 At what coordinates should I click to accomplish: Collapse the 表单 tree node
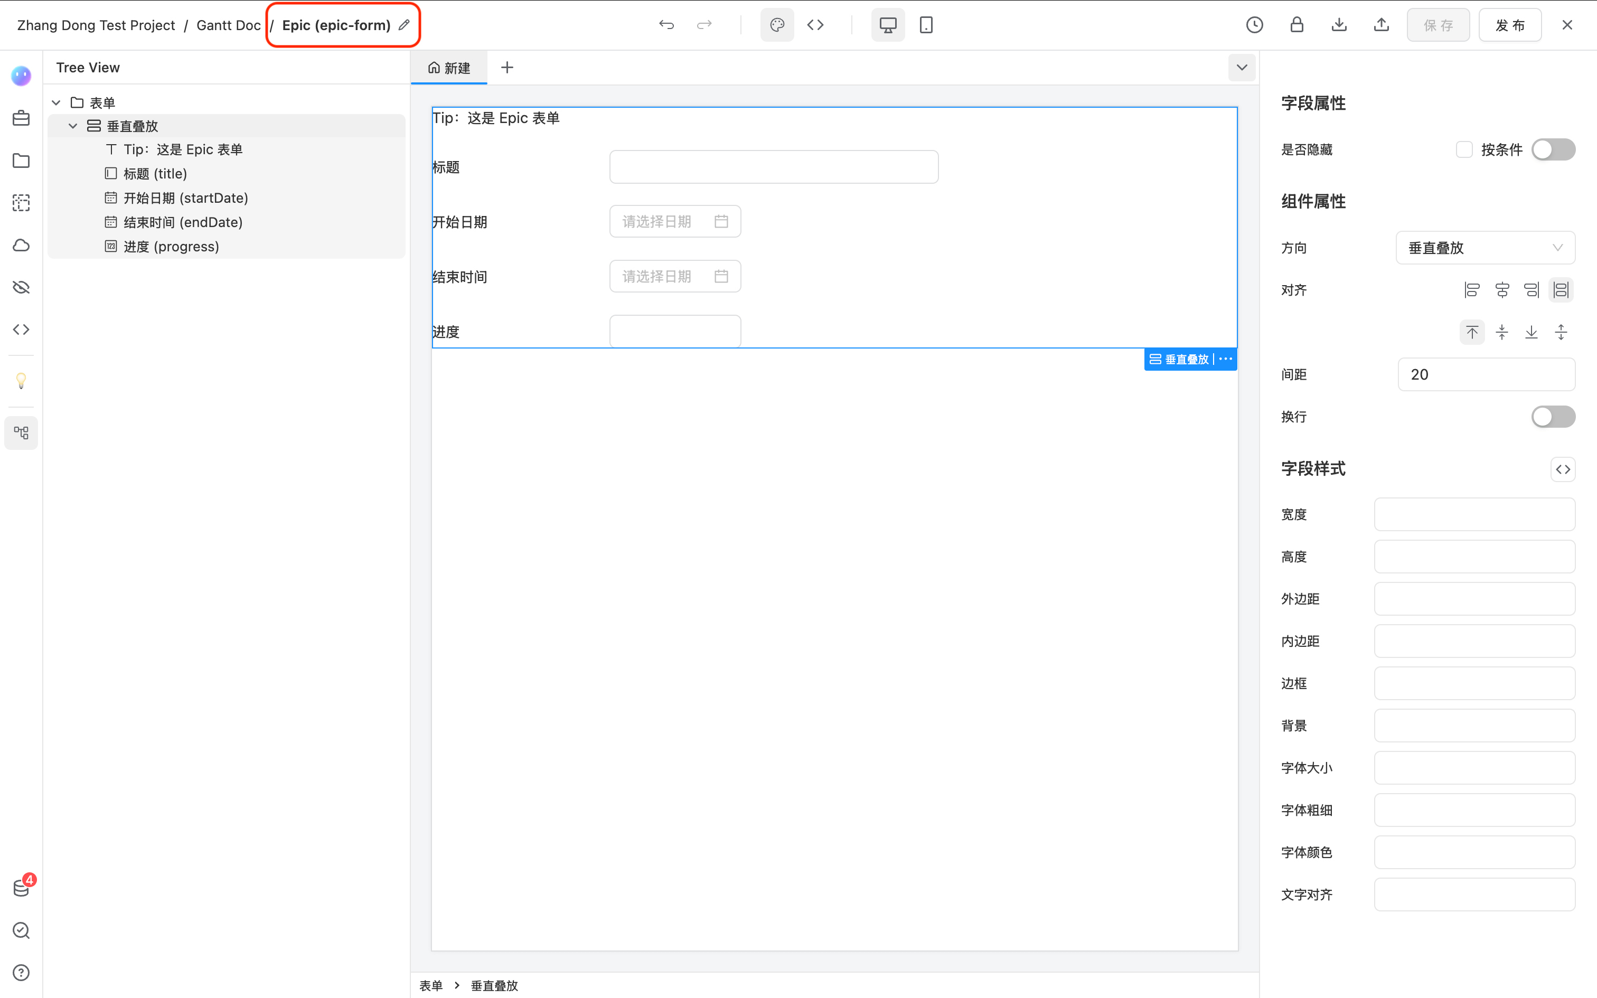56,102
